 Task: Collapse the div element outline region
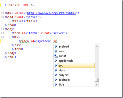(x=3, y=37)
